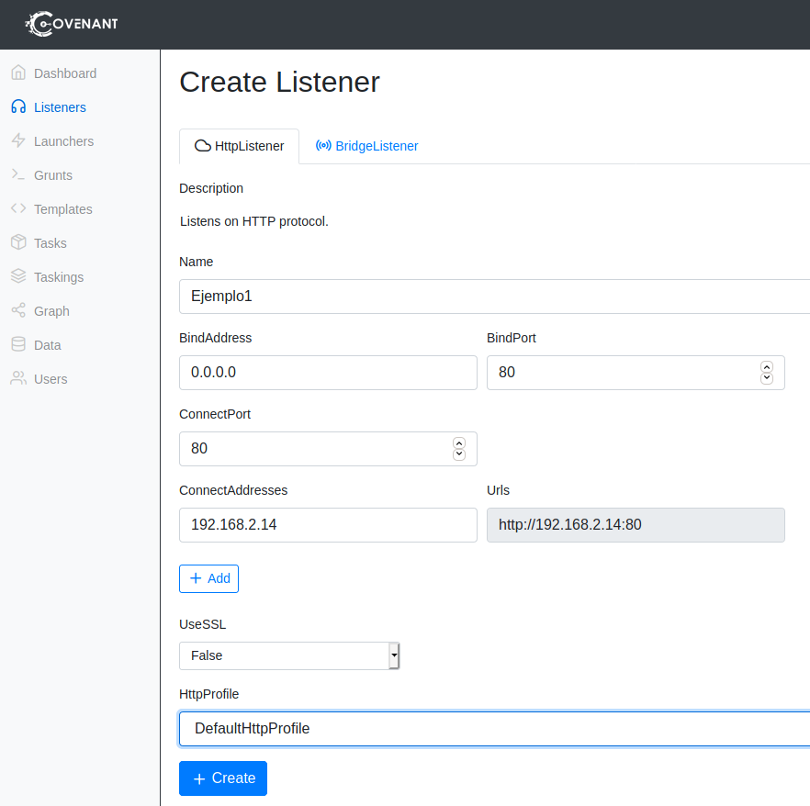Open Grunts via the terminal icon
This screenshot has height=806, width=810.
[18, 175]
